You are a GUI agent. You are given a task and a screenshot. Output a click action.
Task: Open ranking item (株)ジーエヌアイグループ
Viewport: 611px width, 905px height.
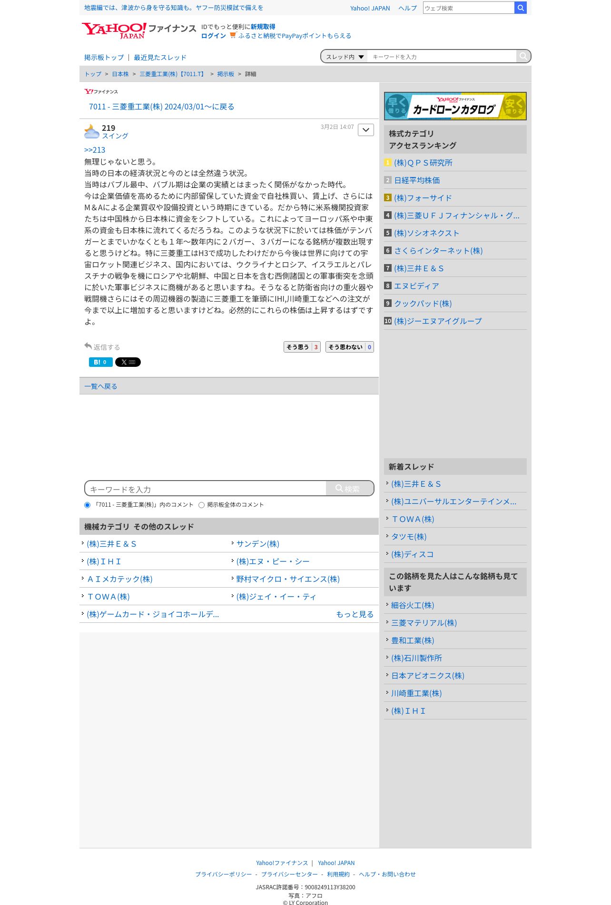[438, 321]
